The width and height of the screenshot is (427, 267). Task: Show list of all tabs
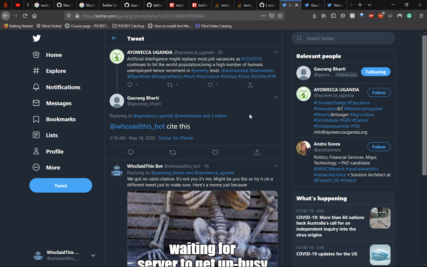click(370, 5)
